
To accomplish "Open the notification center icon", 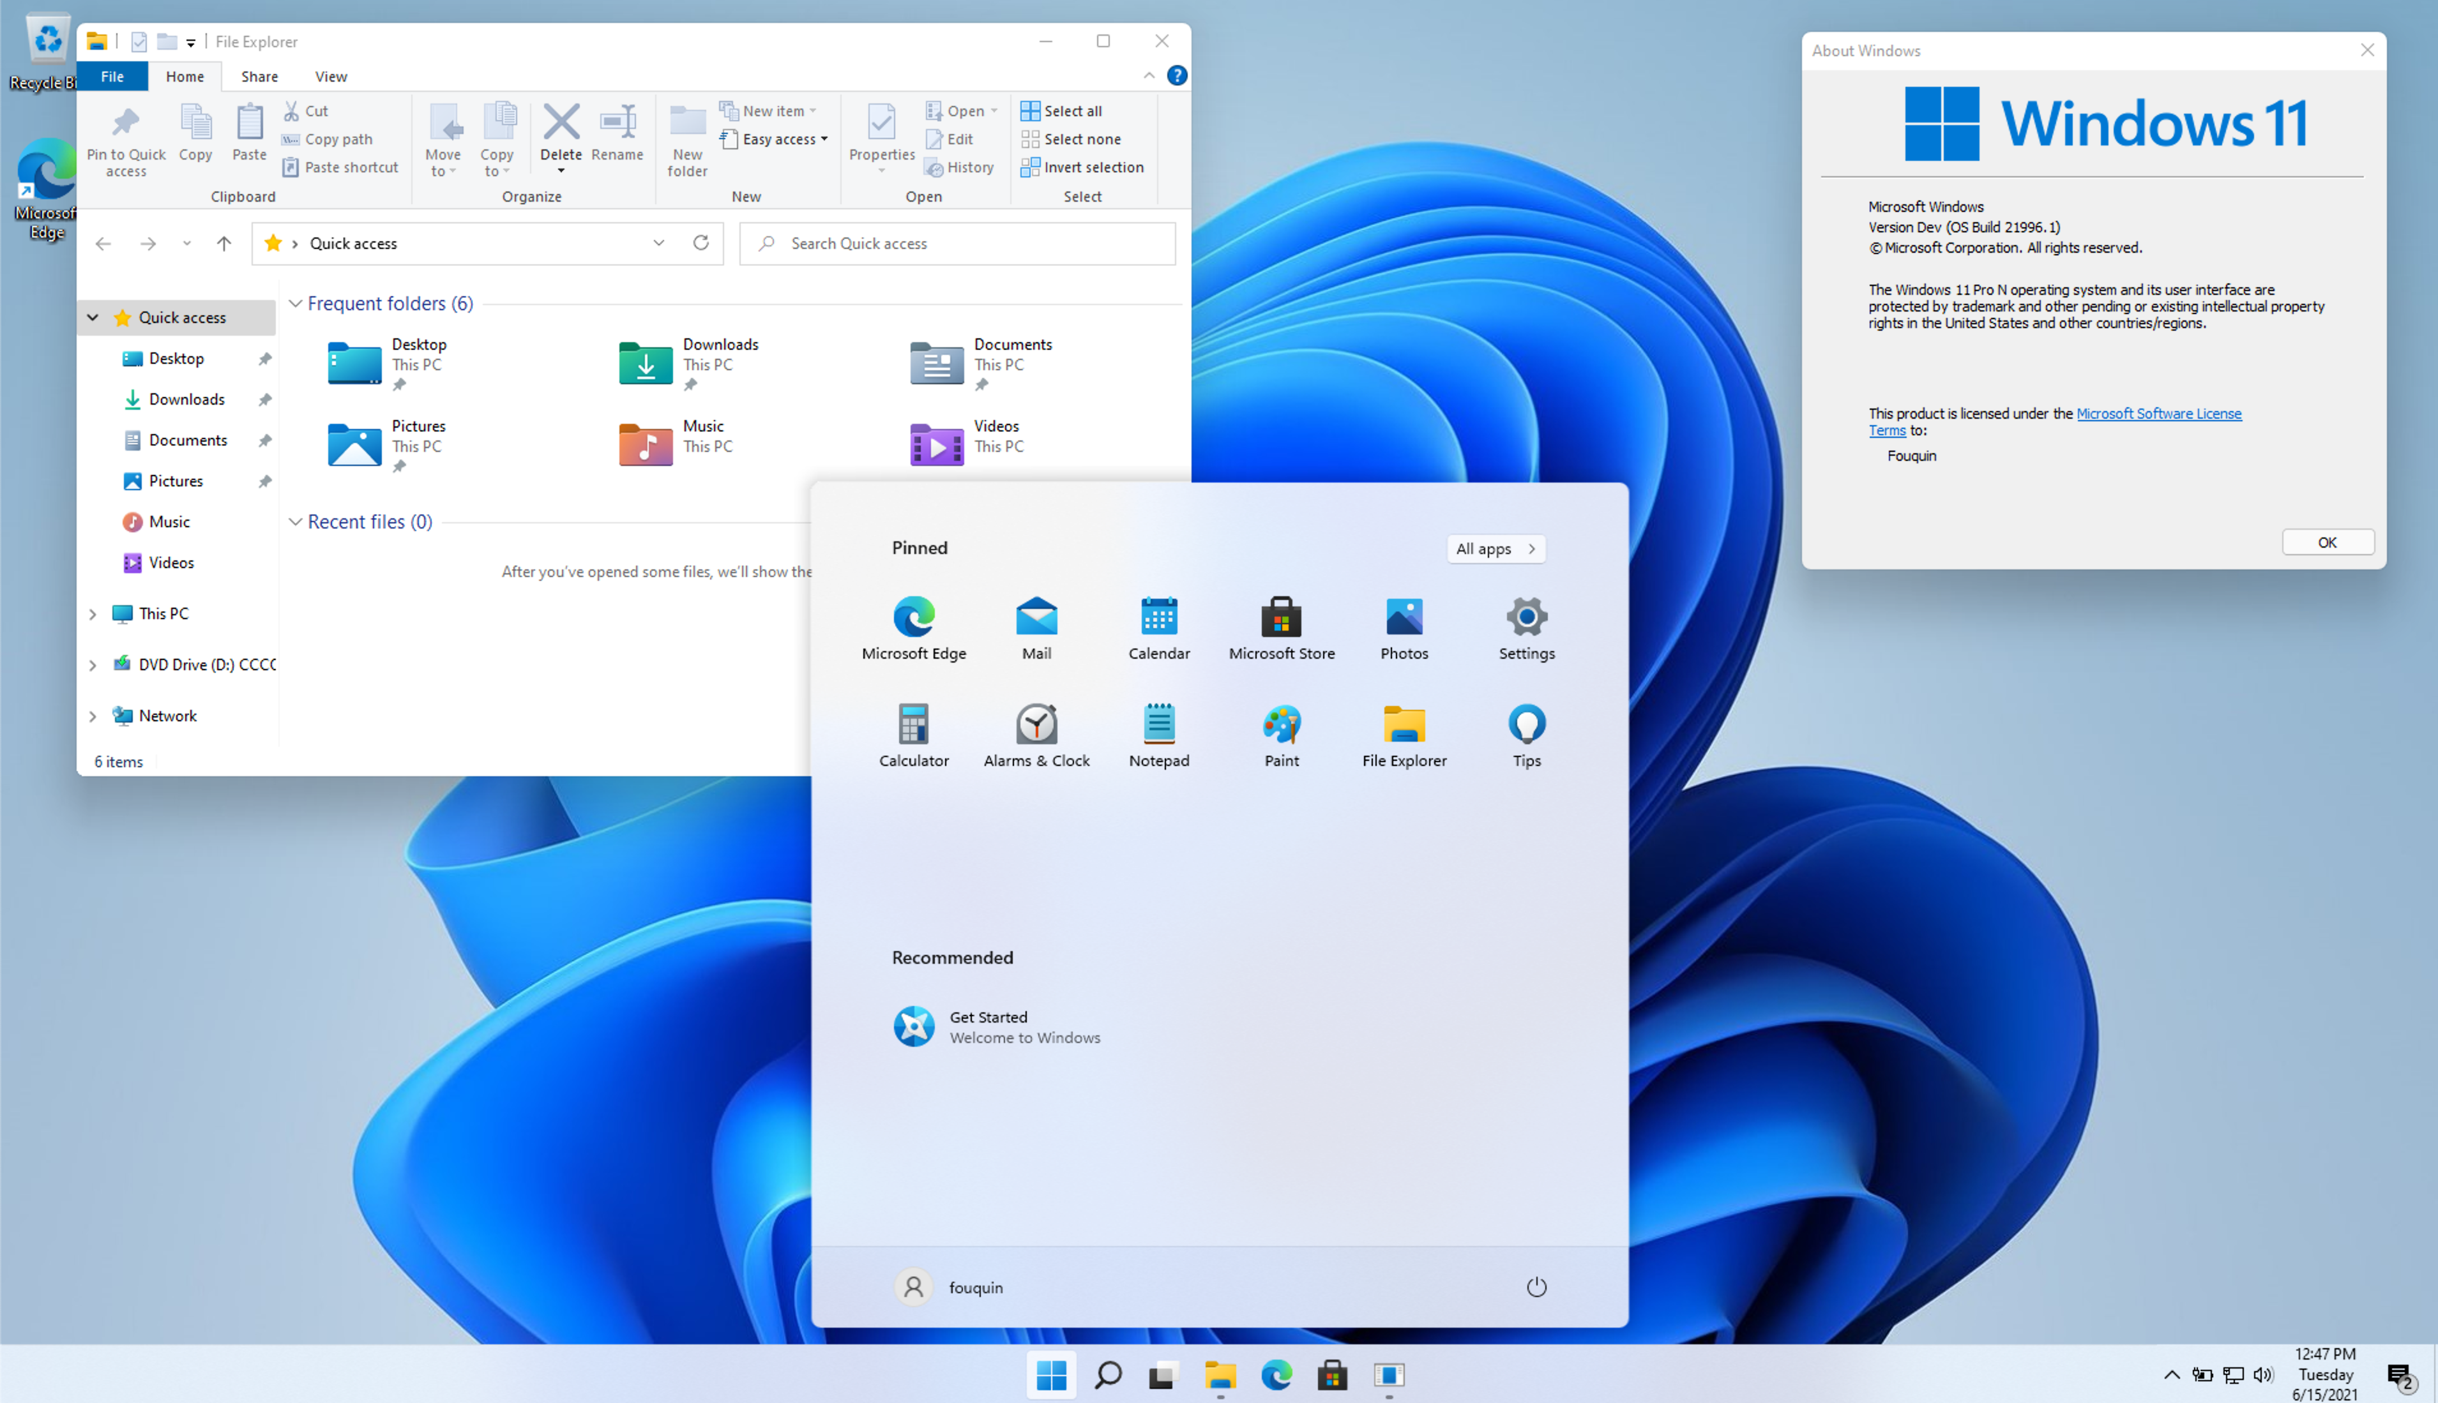I will 2402,1376.
